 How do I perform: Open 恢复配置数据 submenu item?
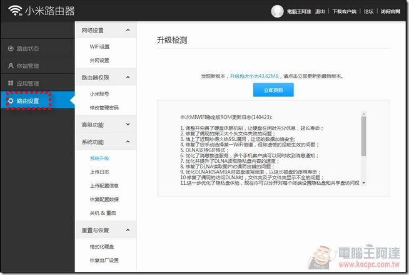click(x=104, y=199)
